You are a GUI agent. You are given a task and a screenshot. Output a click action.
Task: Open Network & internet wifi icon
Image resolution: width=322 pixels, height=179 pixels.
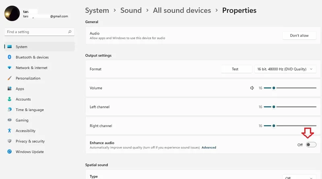(9, 67)
